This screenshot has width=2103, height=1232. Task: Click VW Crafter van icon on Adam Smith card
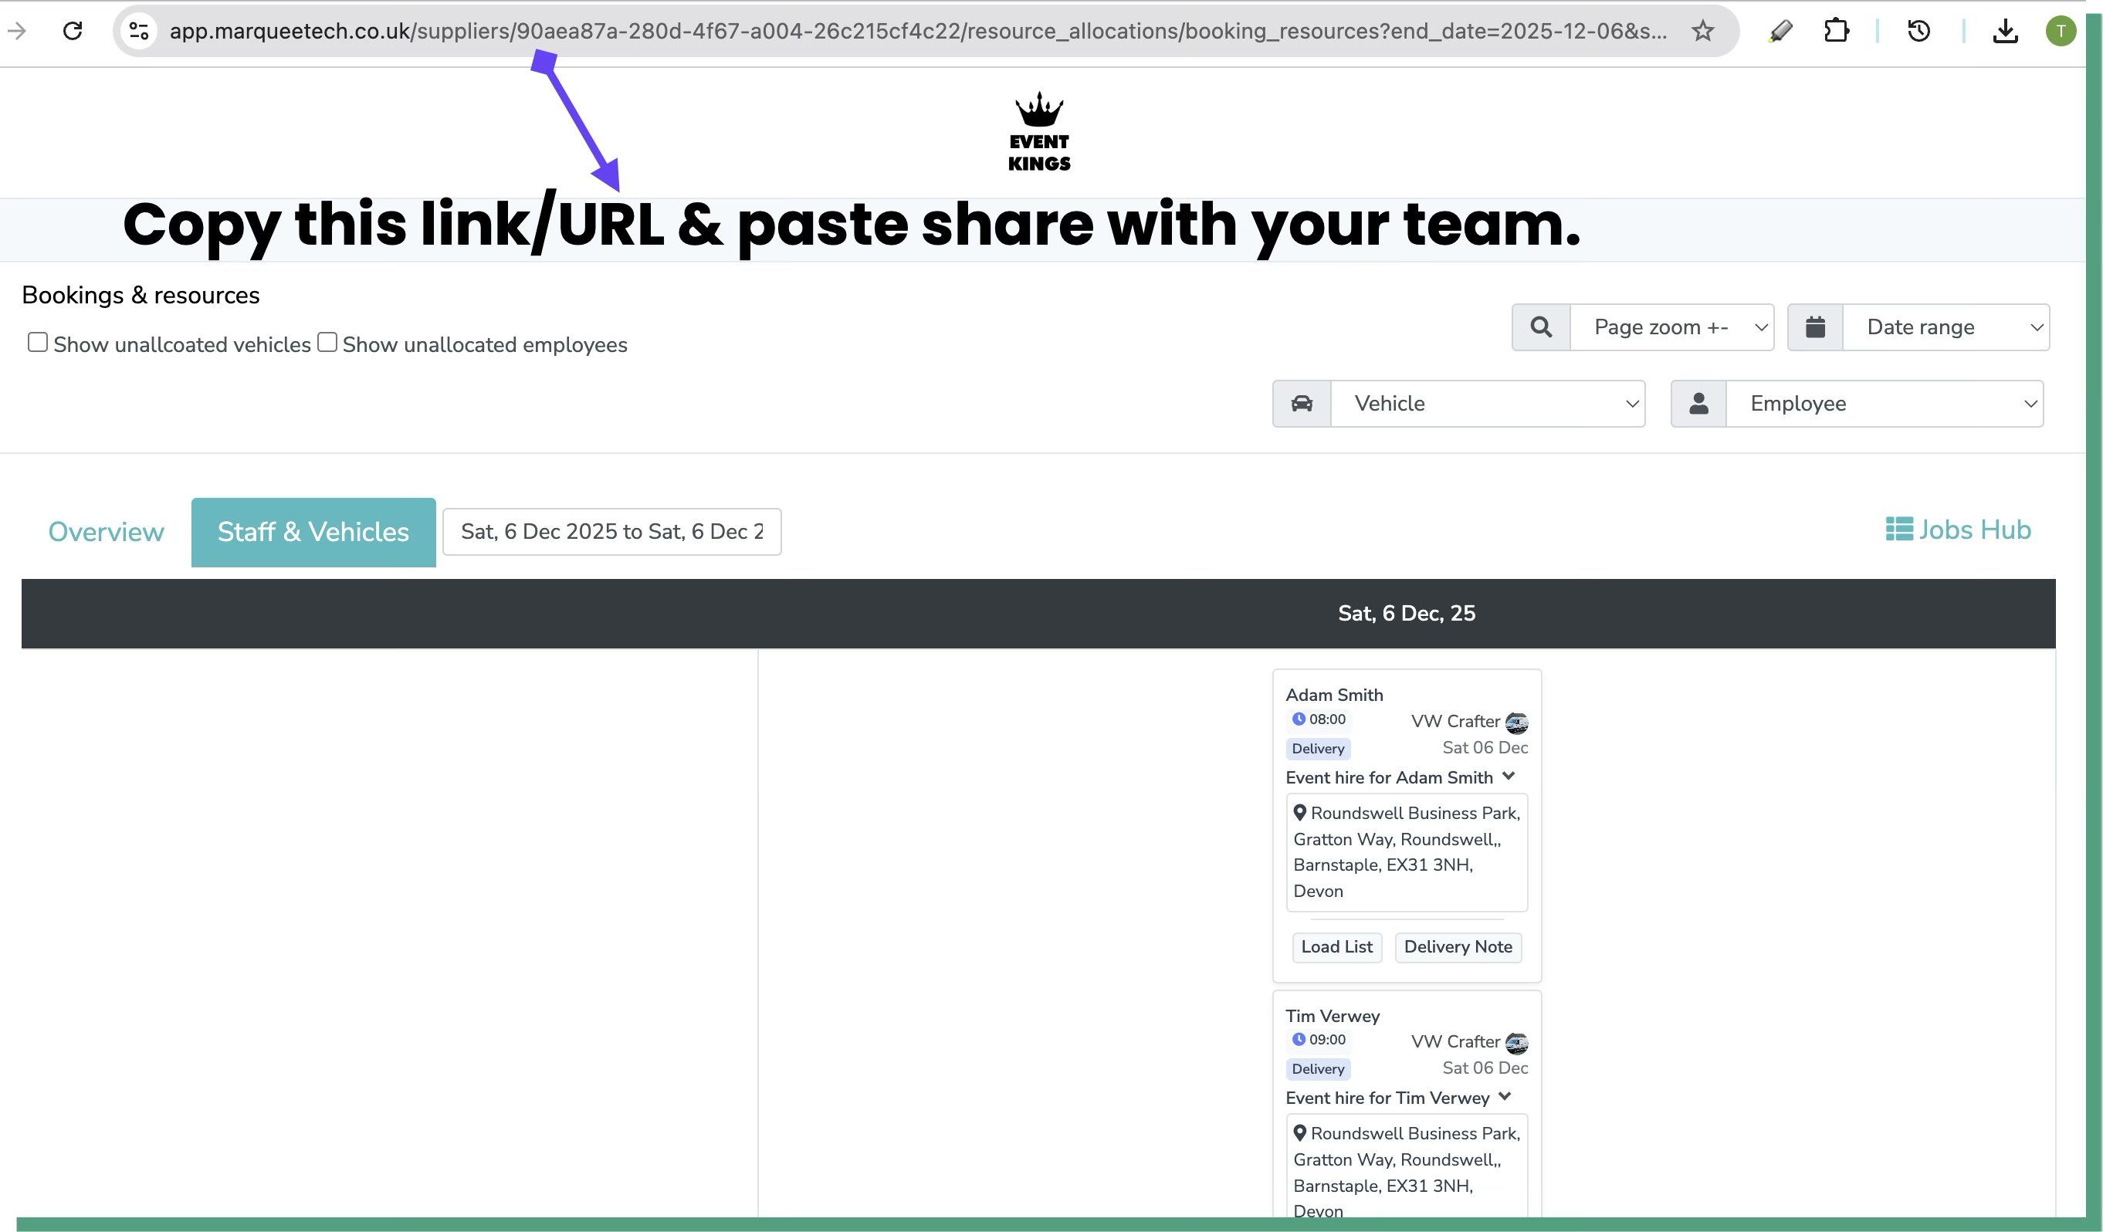(x=1516, y=723)
